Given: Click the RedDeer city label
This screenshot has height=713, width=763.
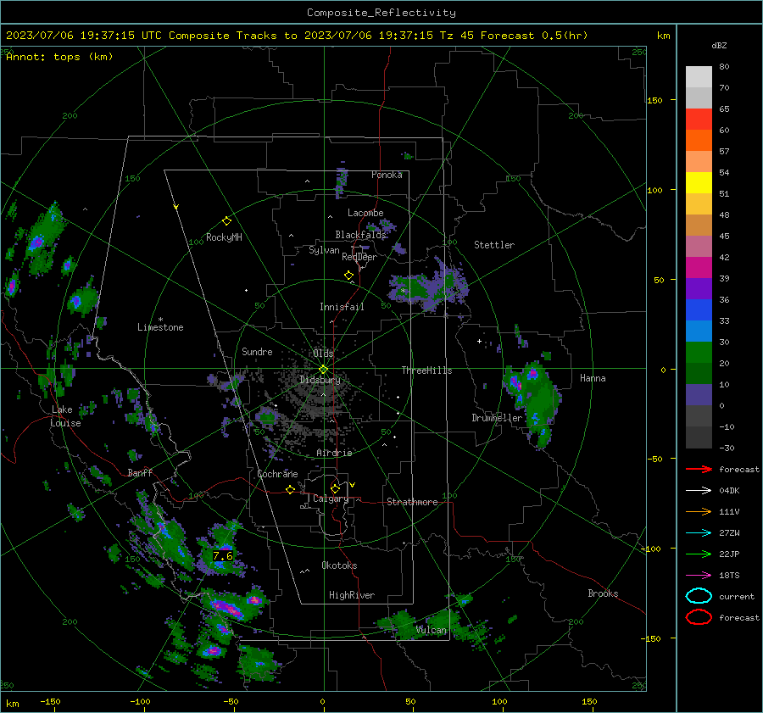Looking at the screenshot, I should [359, 257].
